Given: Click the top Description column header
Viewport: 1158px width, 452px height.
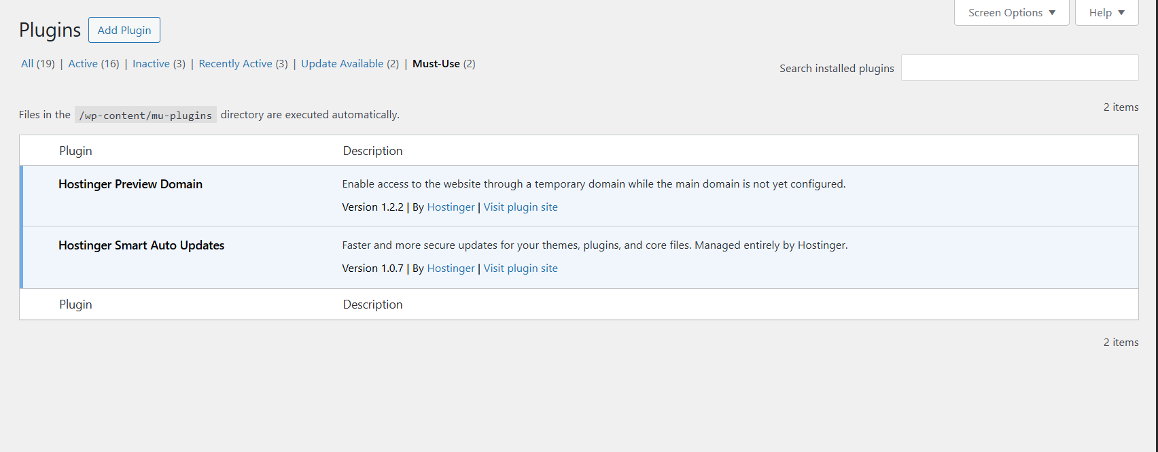Looking at the screenshot, I should coord(372,151).
